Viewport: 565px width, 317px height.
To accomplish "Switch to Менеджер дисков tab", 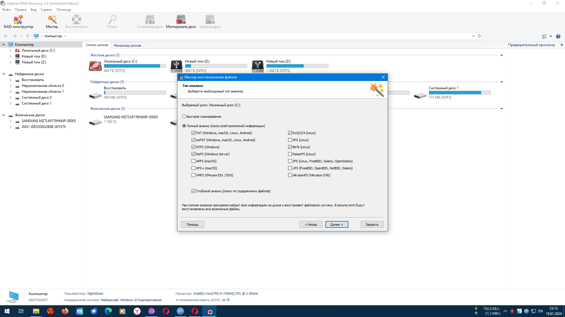I will coord(127,45).
